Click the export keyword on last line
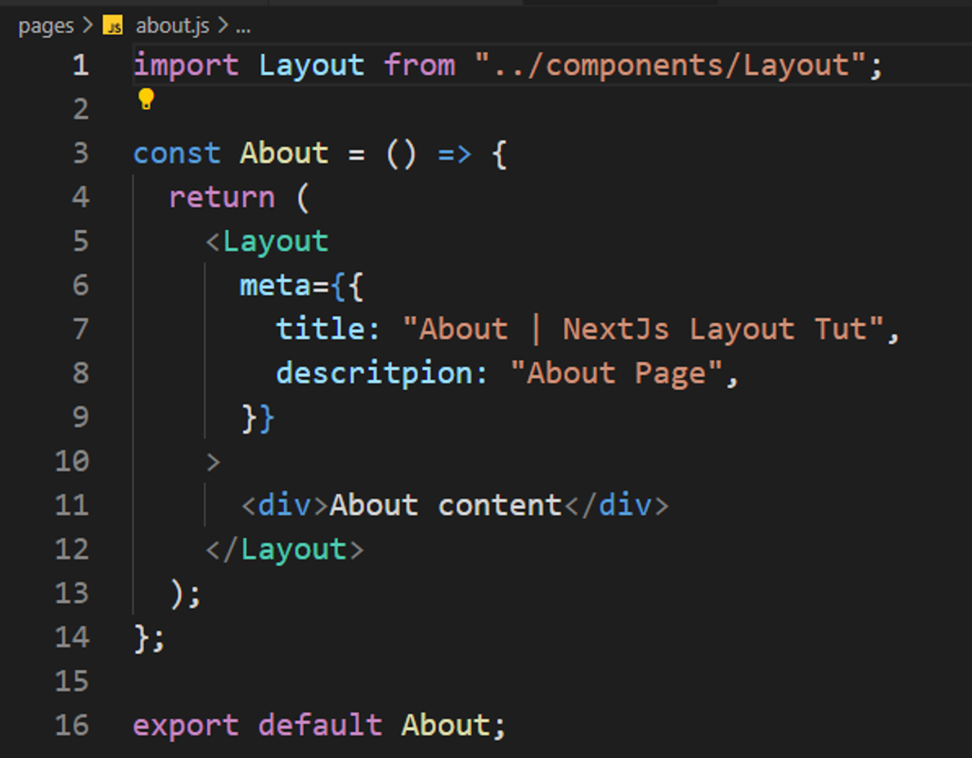The image size is (972, 758). click(186, 726)
